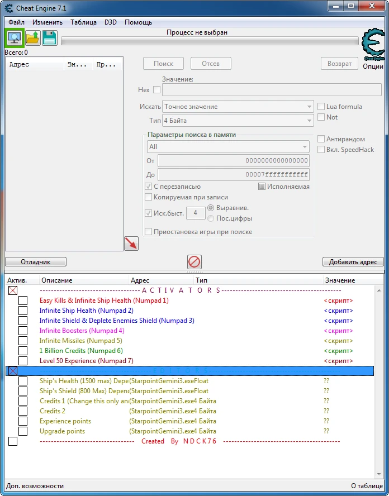Open the Файл menu
The width and height of the screenshot is (389, 496).
click(16, 22)
